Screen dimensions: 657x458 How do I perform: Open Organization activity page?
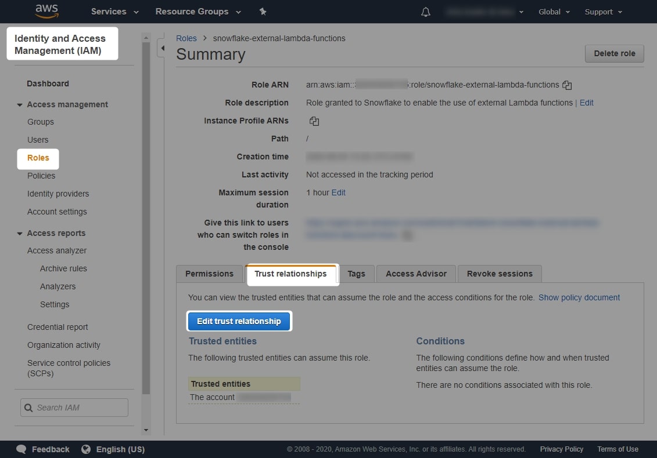coord(64,345)
